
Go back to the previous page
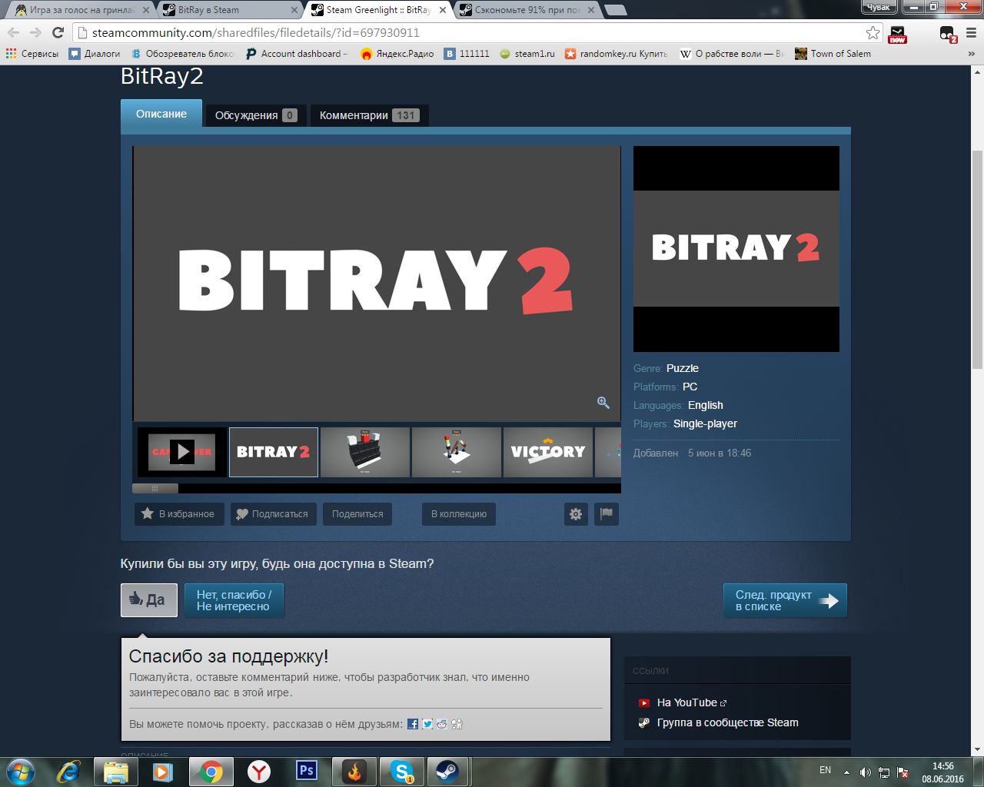[x=13, y=32]
